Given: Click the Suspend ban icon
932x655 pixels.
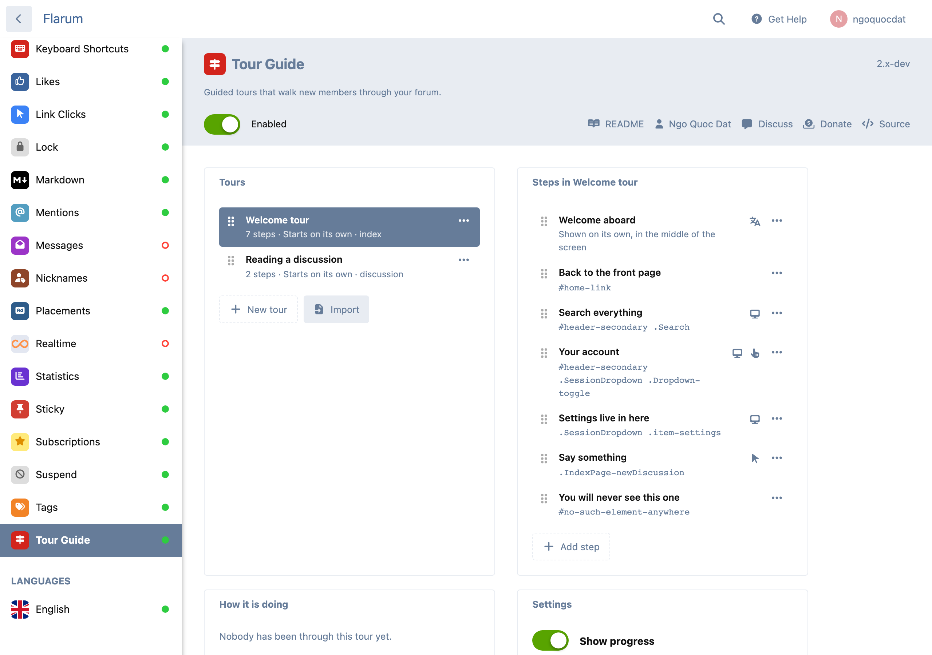Looking at the screenshot, I should 20,475.
